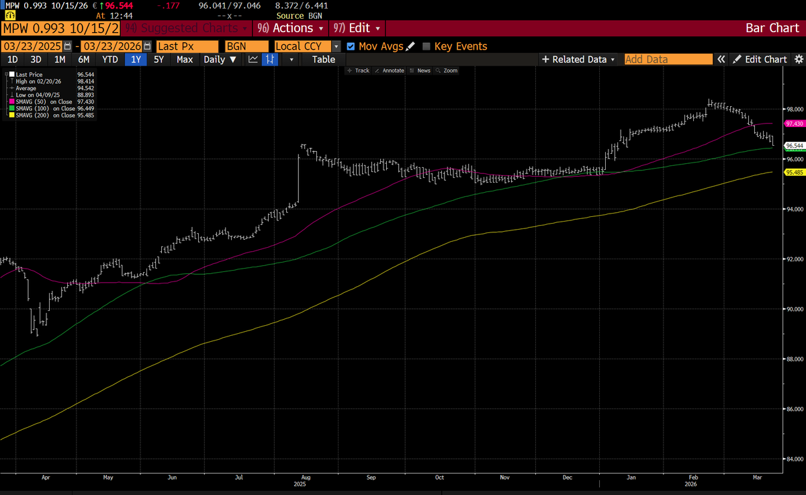Open the Actions menu
The width and height of the screenshot is (806, 495).
[291, 28]
